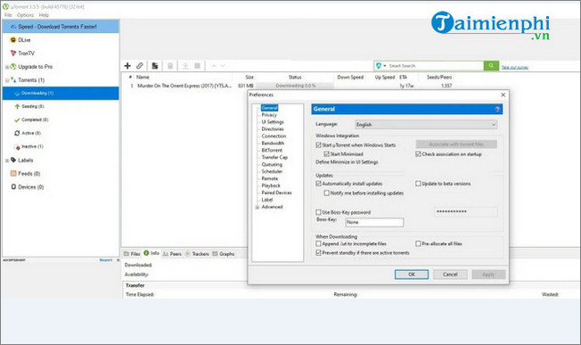Toggle the Start Minimized checkbox
Image resolution: width=581 pixels, height=345 pixels.
click(x=326, y=154)
